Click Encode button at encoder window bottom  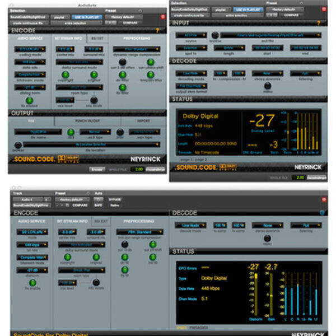tap(97, 169)
